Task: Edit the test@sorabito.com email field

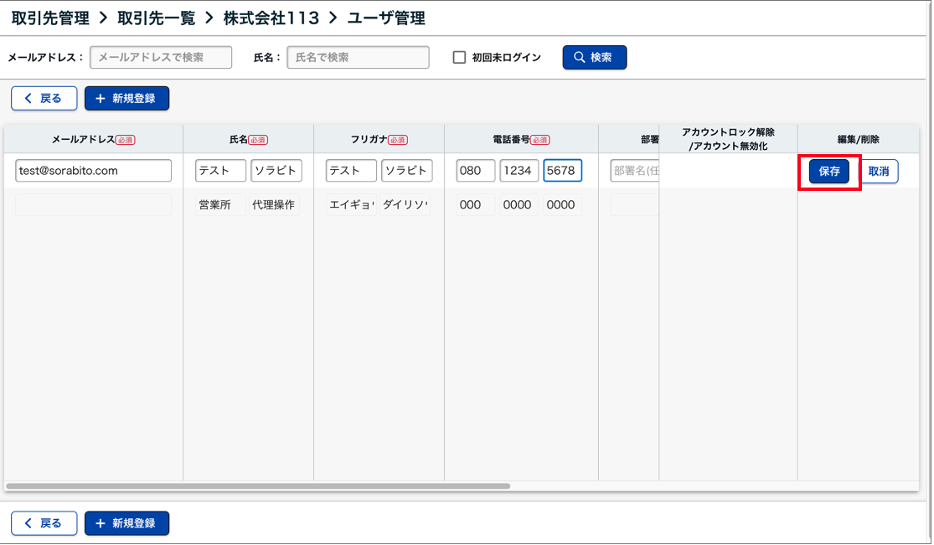Action: point(93,171)
